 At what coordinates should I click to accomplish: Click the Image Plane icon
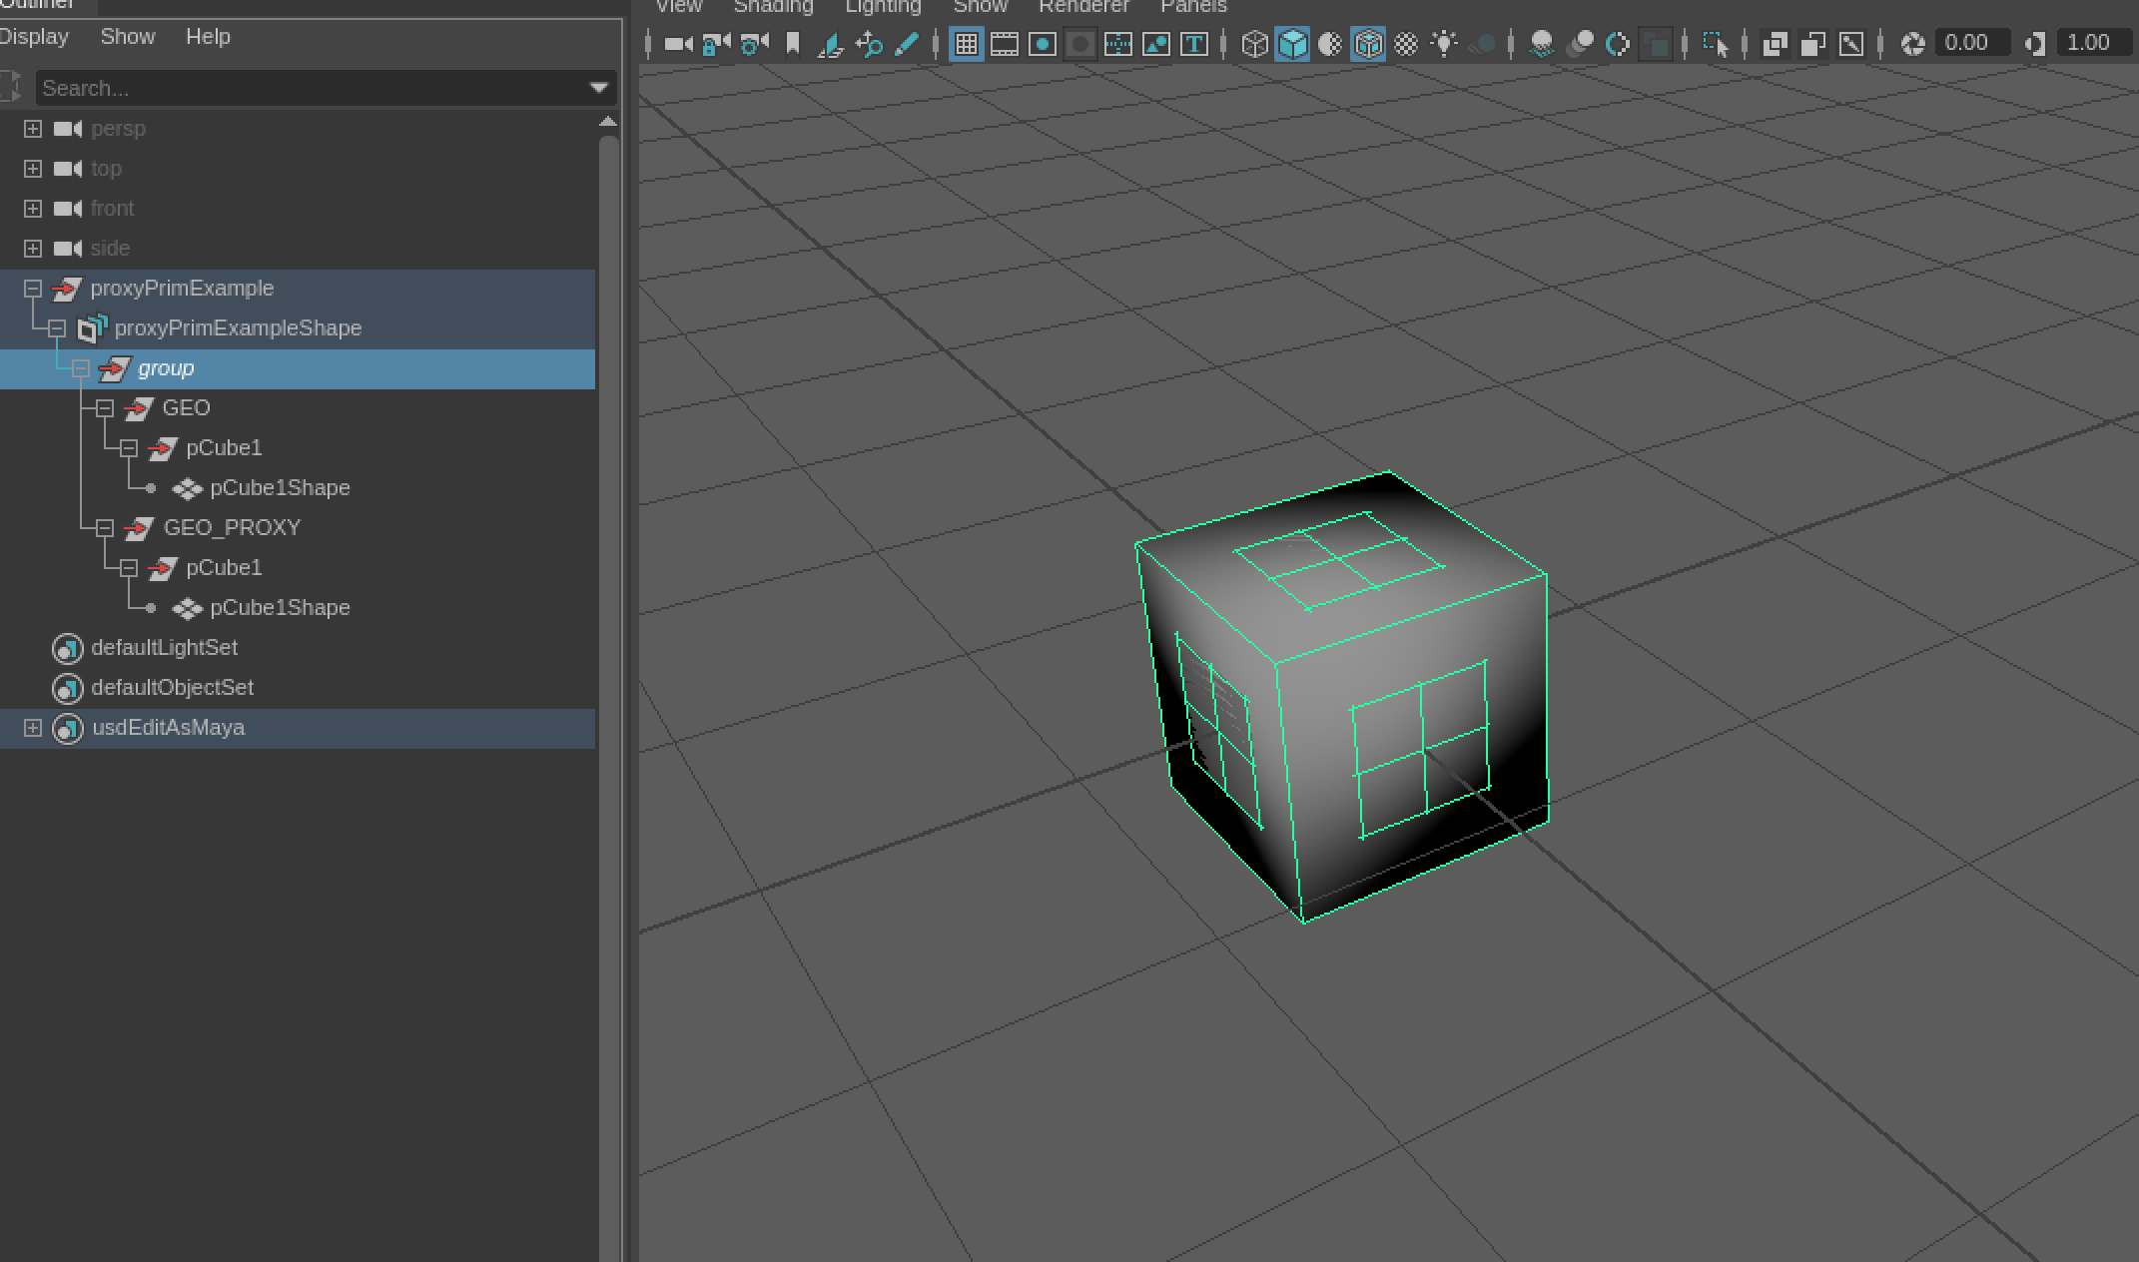[x=831, y=44]
